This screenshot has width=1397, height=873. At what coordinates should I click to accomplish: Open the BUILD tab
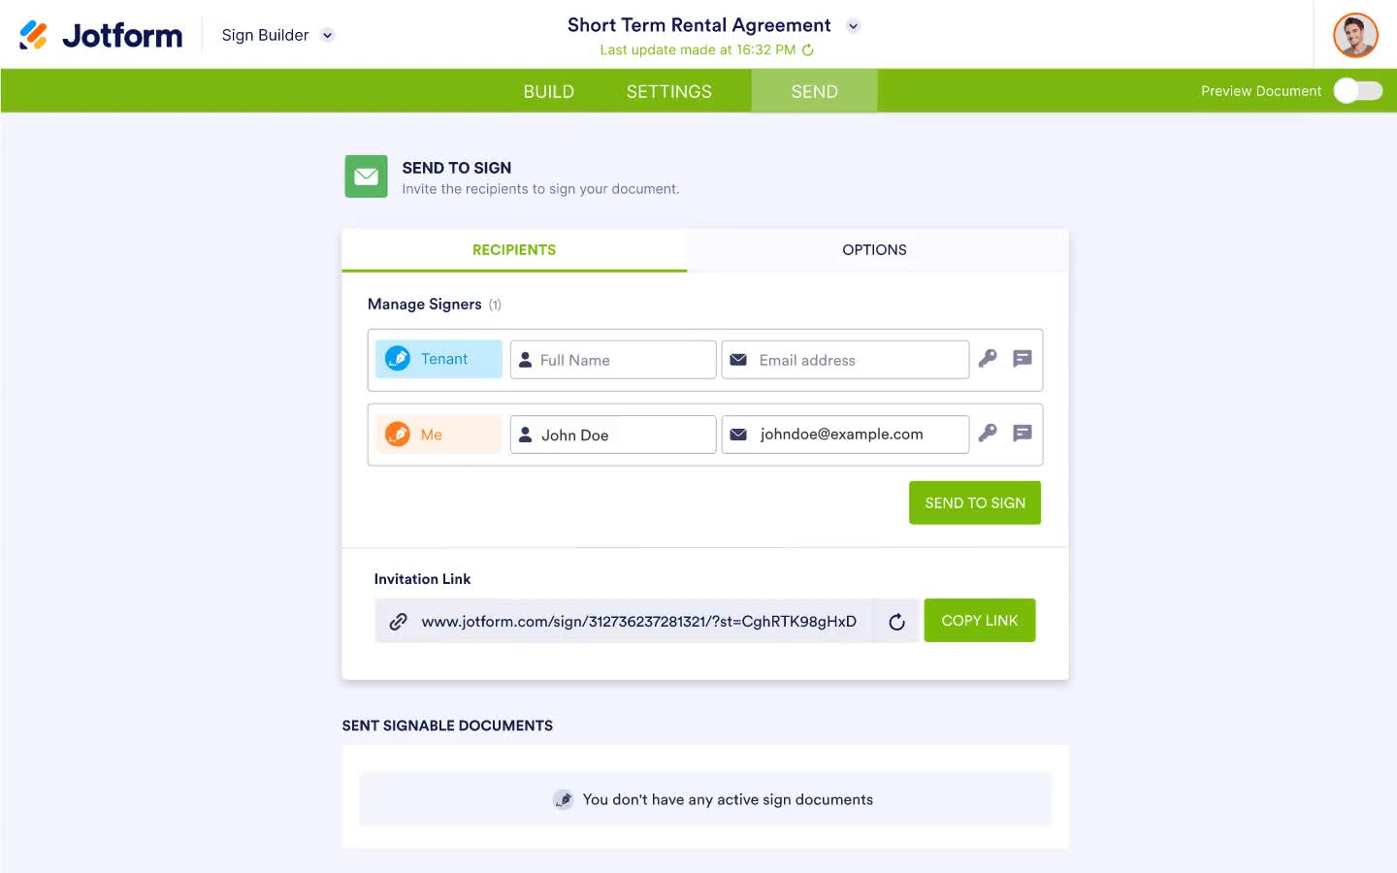[x=548, y=90]
